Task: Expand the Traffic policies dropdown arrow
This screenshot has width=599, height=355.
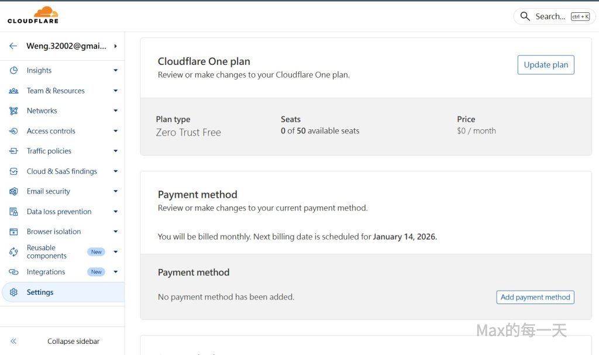Action: click(115, 151)
